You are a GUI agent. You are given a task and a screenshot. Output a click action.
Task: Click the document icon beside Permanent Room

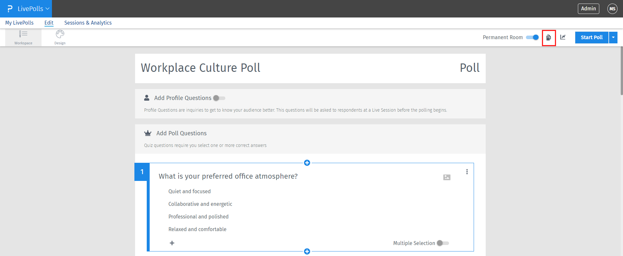[549, 38]
